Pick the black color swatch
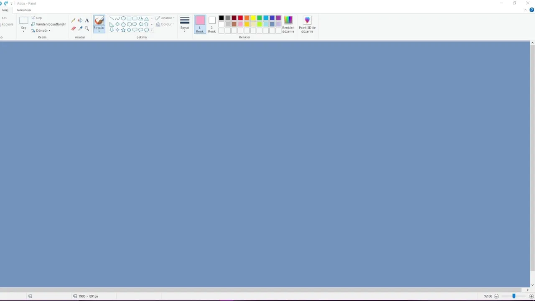Viewport: 535px width, 301px height. click(x=222, y=18)
